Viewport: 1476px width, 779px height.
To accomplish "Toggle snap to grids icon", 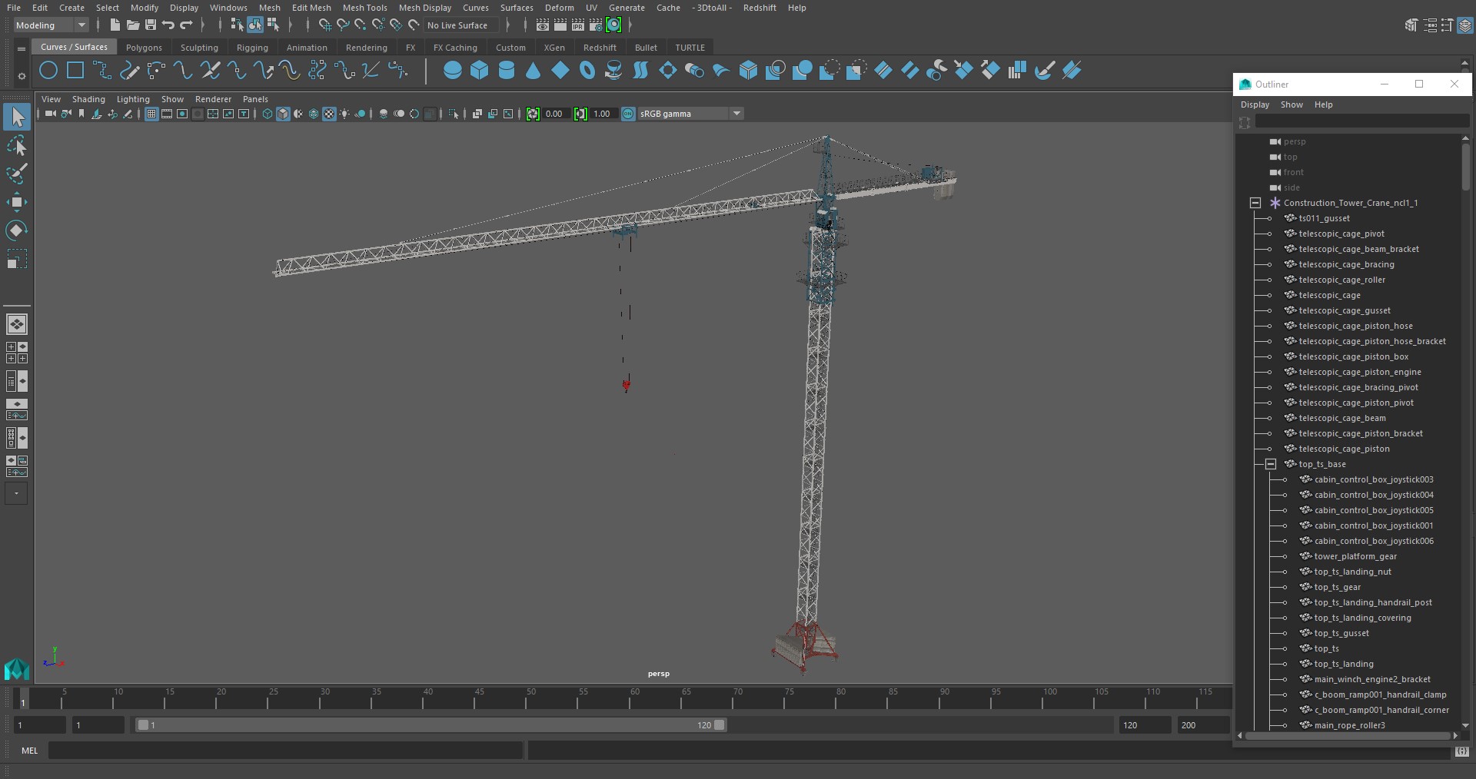I will (324, 25).
